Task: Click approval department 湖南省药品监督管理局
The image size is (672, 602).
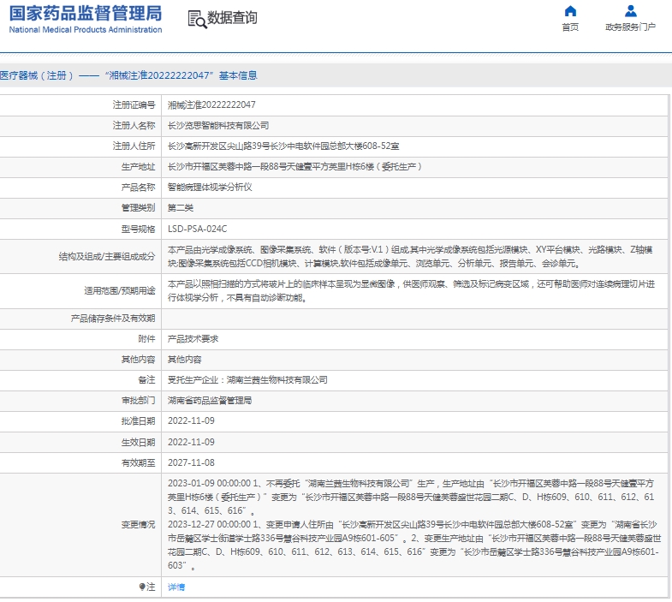Action: (210, 401)
